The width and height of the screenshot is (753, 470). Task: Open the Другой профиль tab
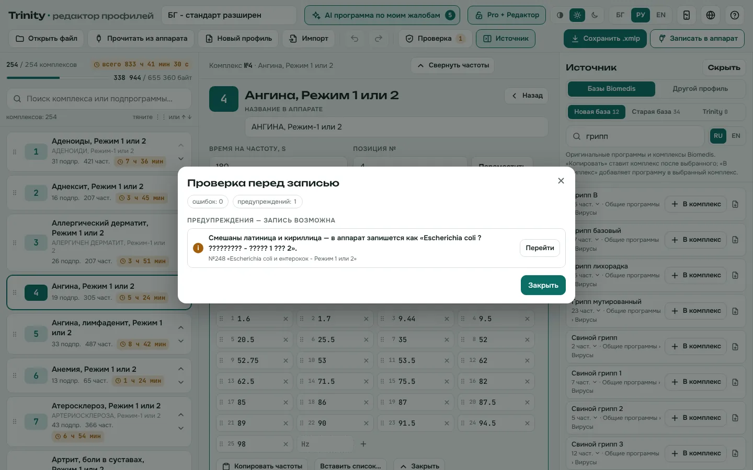coord(700,89)
